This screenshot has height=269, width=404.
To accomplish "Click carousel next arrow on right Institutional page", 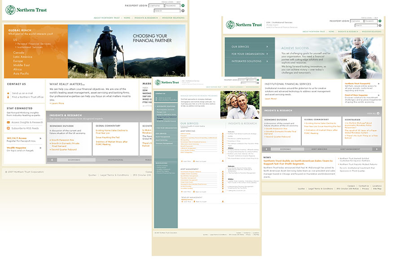I will pos(377,149).
